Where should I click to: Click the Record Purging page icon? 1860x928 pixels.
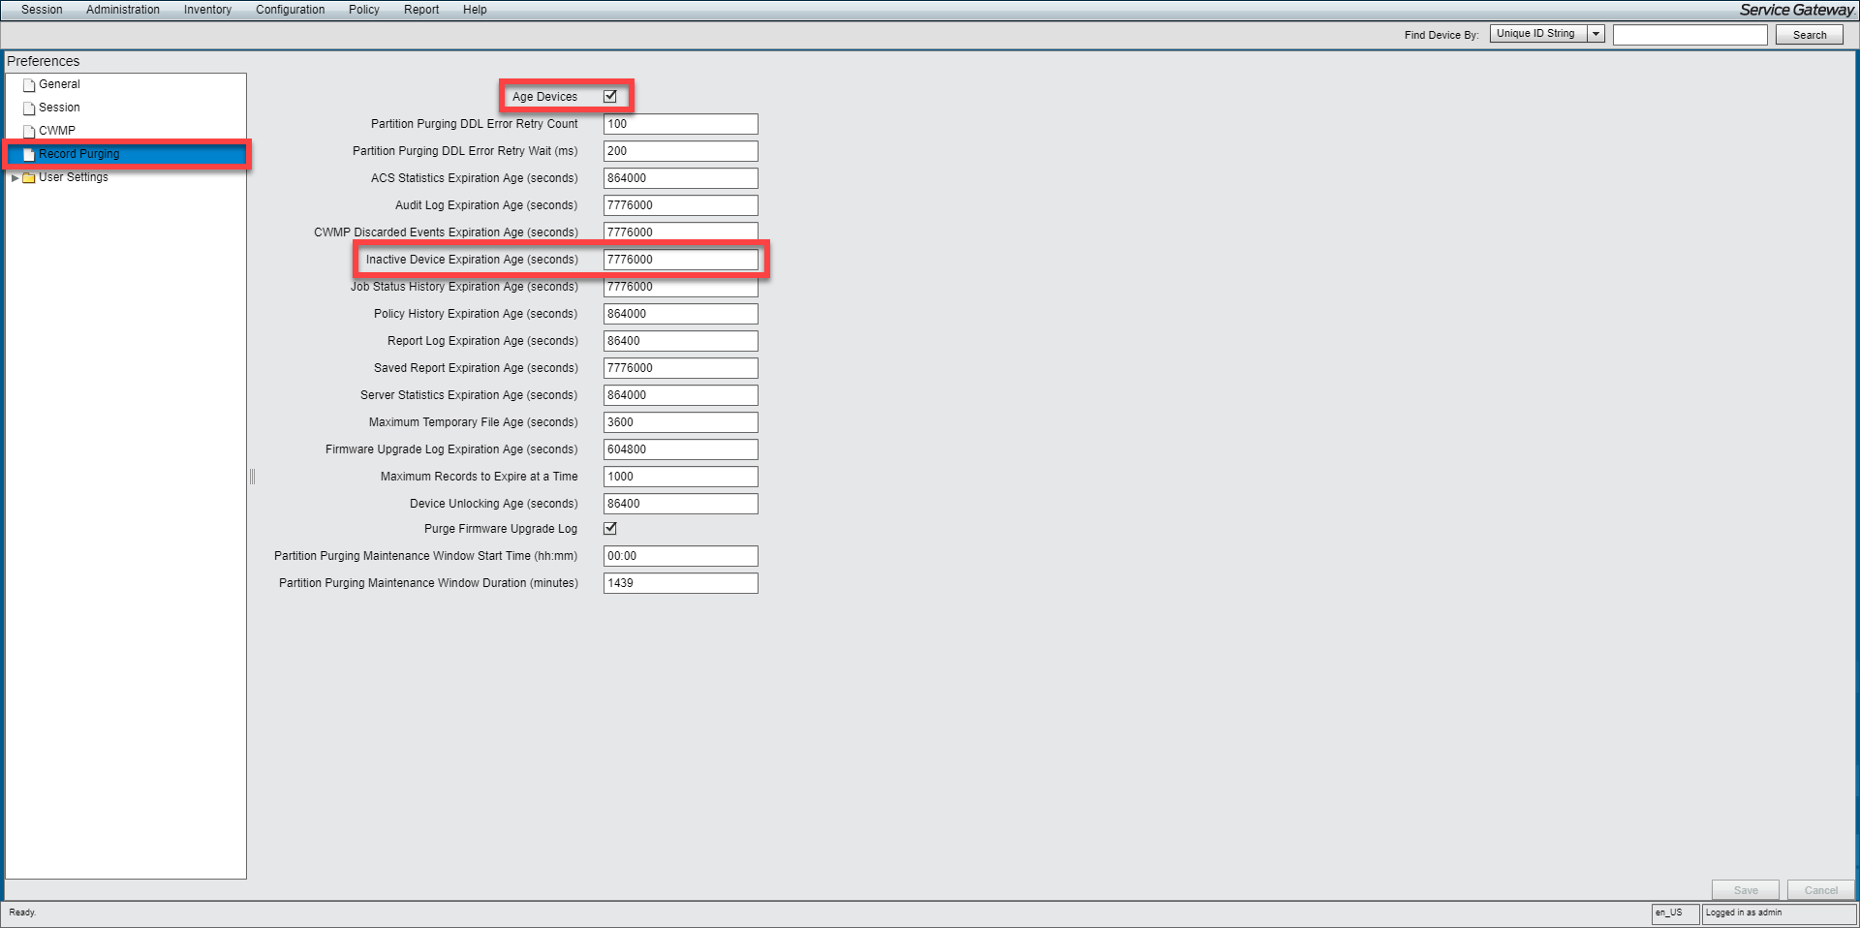tap(29, 155)
